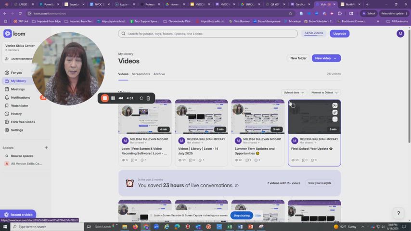Open All Bookmarks folder

397,21
